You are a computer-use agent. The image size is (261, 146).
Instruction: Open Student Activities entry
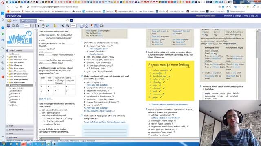coord(16,91)
